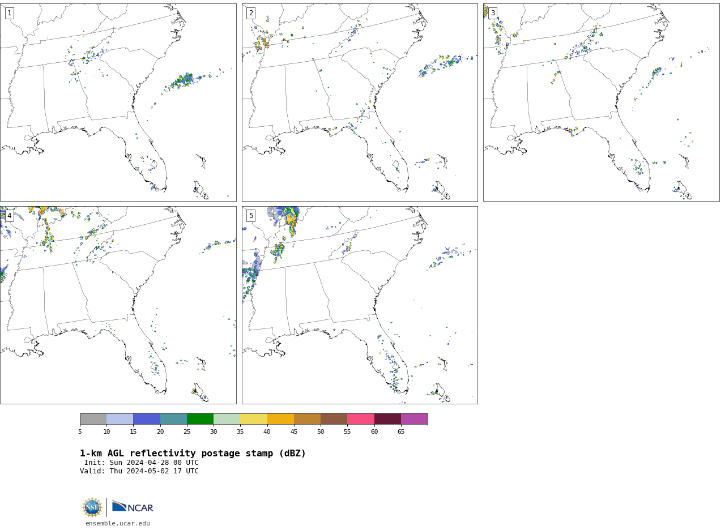Click the reflectivity postage stamp title

point(193,454)
